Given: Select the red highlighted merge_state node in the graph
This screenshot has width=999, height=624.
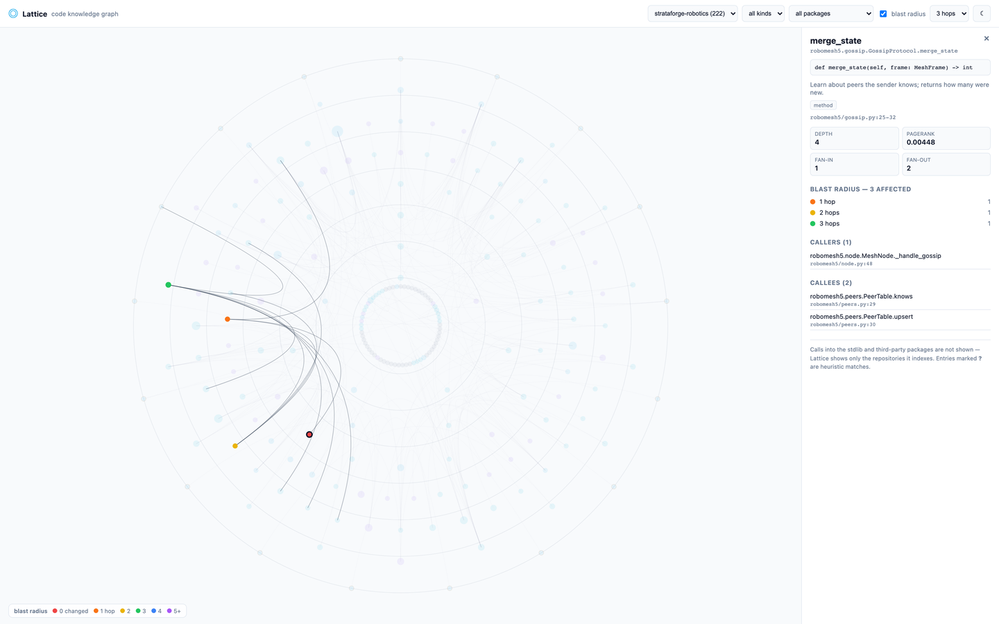Looking at the screenshot, I should pyautogui.click(x=309, y=435).
